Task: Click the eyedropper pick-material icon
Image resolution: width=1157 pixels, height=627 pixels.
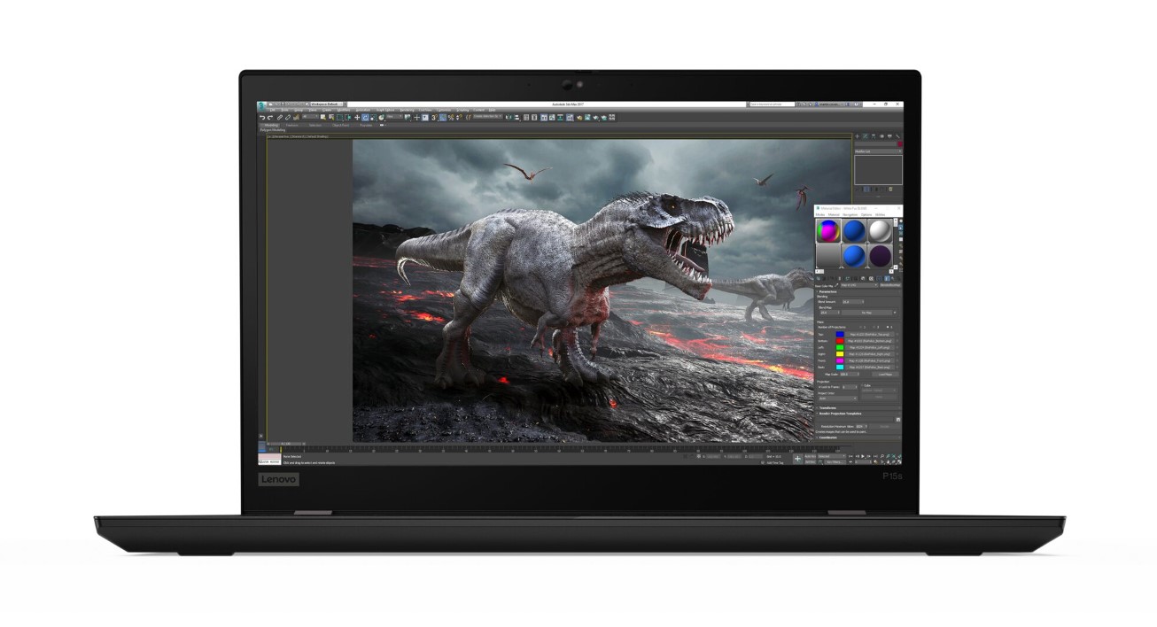Action: click(x=836, y=285)
